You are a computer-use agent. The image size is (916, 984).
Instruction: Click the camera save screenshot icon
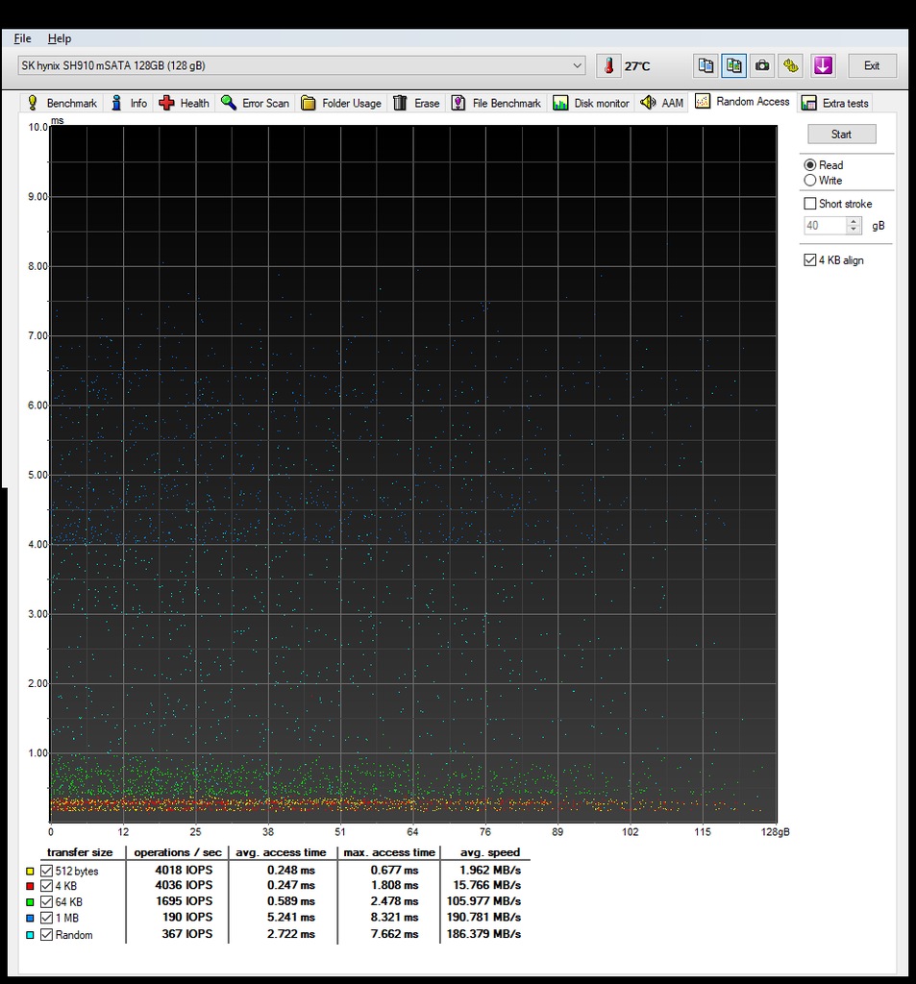tap(762, 66)
